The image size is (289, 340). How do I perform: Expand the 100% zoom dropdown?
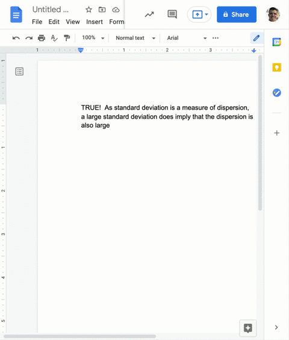pyautogui.click(x=93, y=38)
